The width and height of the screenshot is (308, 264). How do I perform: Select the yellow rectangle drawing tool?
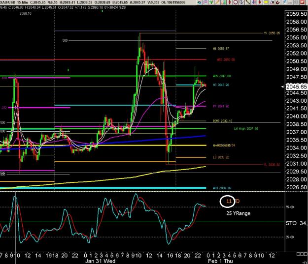pyautogui.click(x=266, y=2)
